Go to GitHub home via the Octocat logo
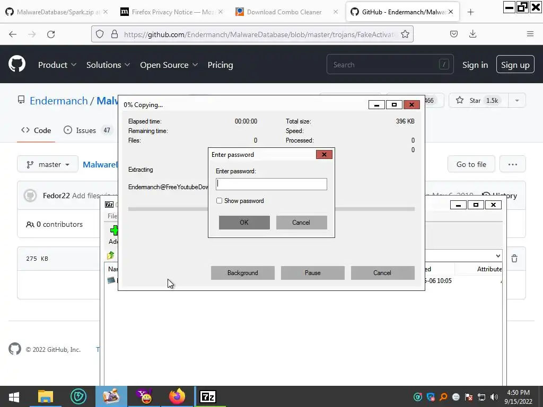This screenshot has height=407, width=543. click(x=17, y=64)
